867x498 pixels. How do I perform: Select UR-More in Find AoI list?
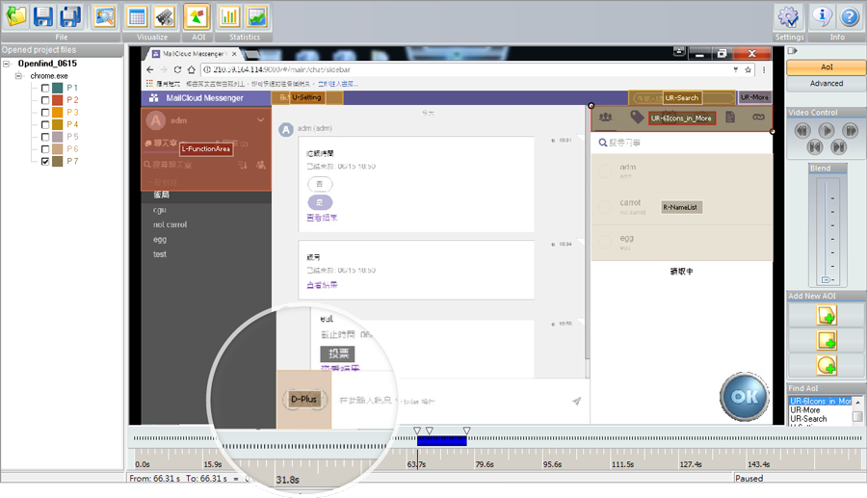click(x=808, y=409)
